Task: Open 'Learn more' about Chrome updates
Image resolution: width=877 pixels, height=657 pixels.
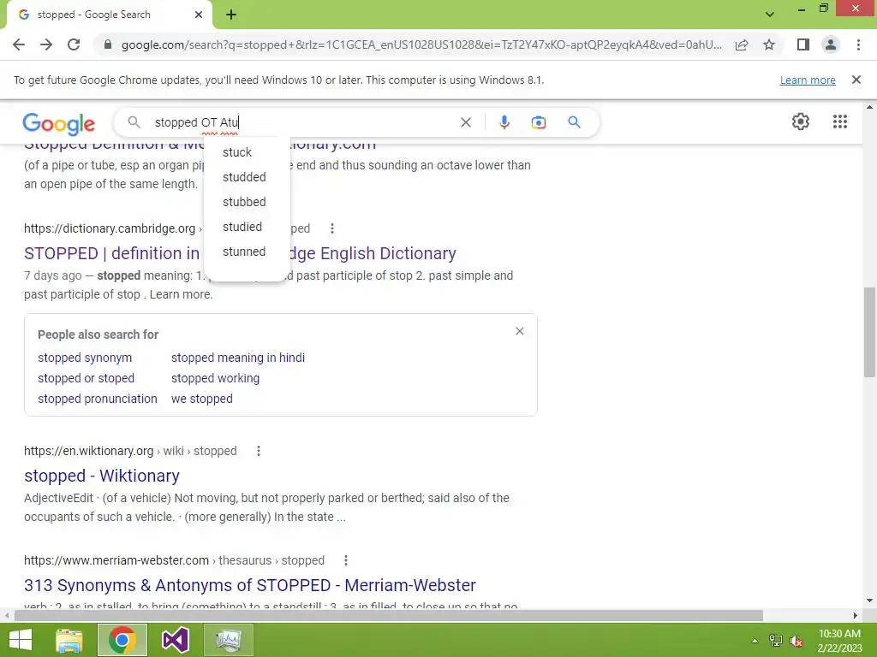Action: pyautogui.click(x=808, y=80)
